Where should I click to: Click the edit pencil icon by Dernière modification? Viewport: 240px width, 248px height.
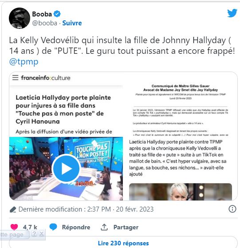[13, 209]
